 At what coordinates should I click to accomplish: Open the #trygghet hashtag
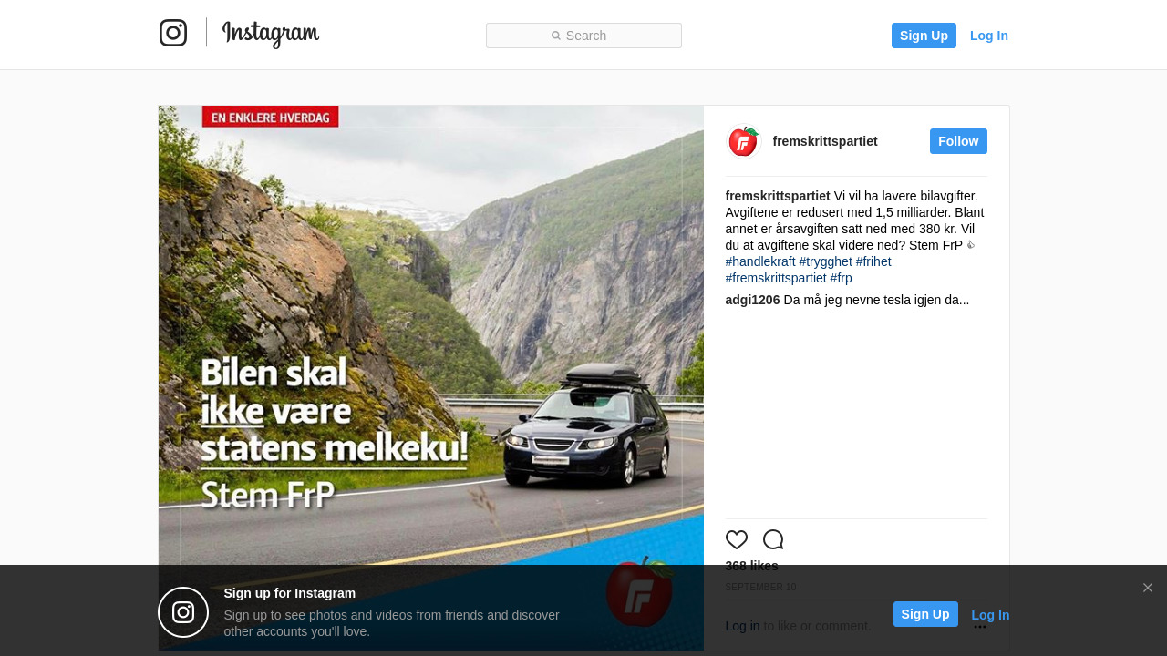(826, 261)
